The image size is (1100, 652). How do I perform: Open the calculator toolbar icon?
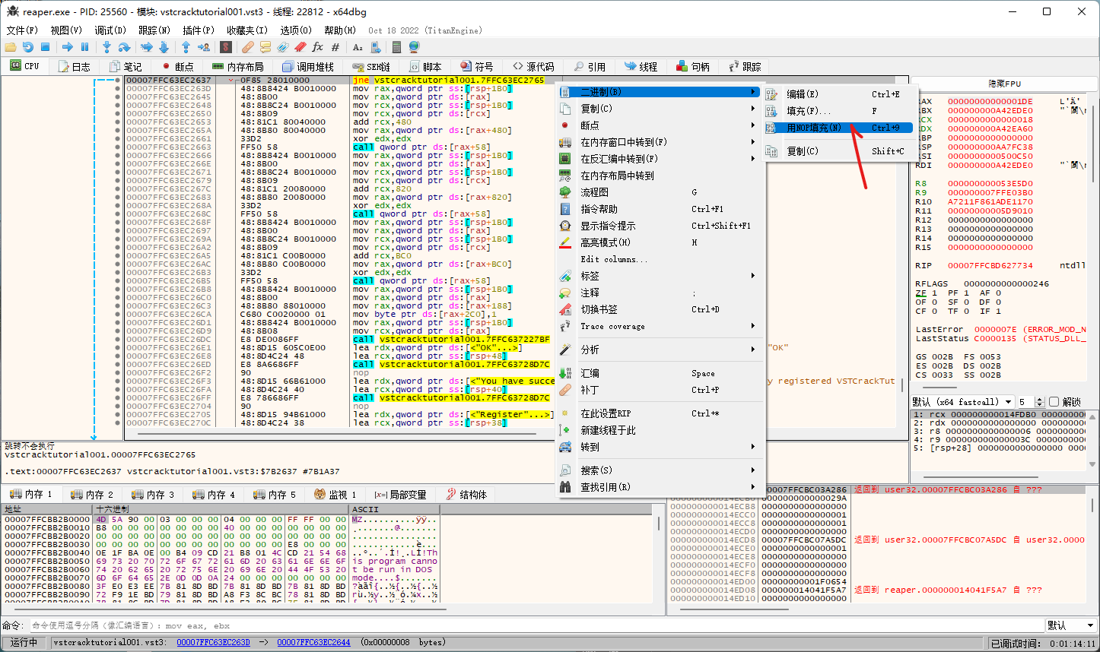click(396, 47)
